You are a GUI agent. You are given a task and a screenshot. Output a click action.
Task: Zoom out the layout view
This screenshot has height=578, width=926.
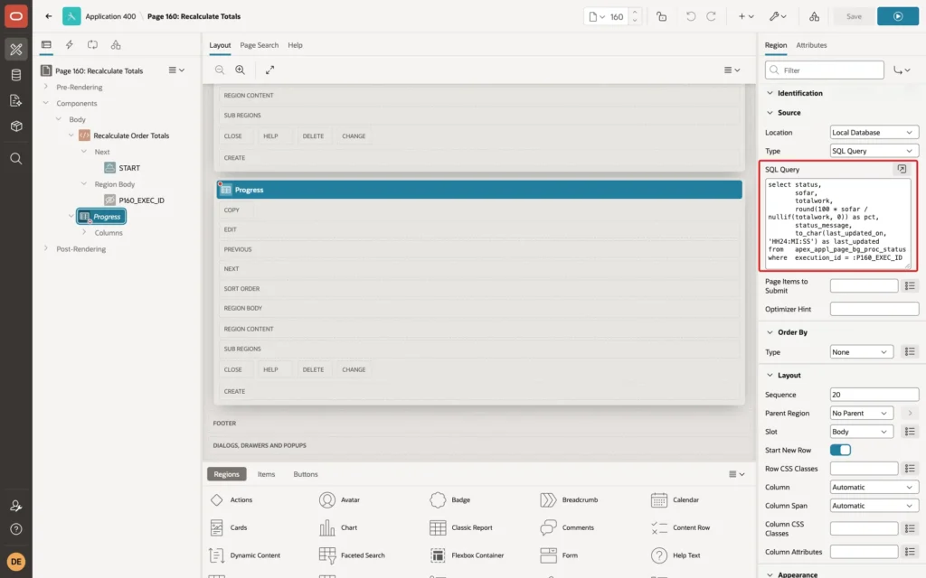[x=220, y=70]
